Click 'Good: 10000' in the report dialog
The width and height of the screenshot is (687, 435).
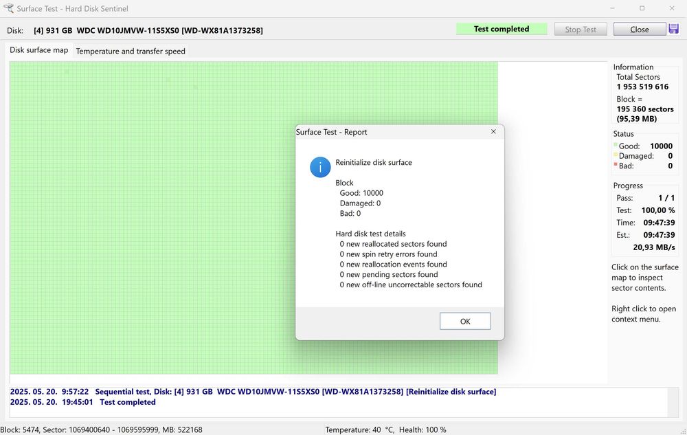pos(361,193)
